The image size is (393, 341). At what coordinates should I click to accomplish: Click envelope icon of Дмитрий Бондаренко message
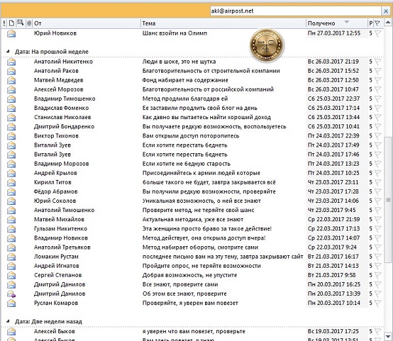click(x=11, y=127)
